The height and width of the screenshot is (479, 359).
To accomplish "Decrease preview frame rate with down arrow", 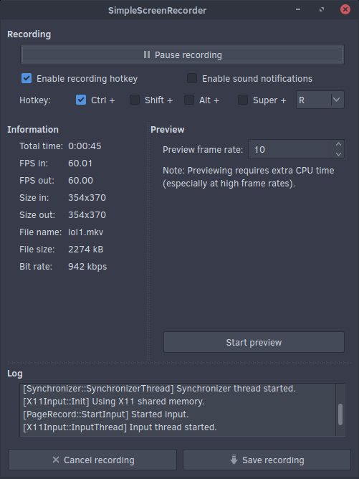I will 338,154.
